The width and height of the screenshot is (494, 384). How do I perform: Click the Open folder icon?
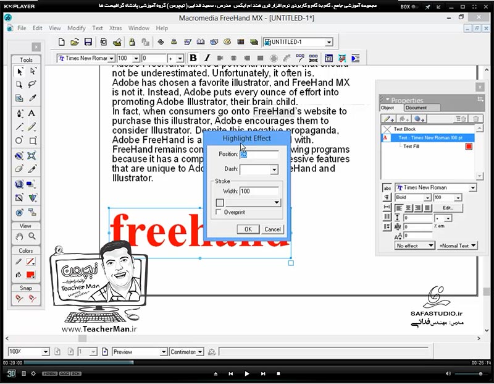coord(75,42)
